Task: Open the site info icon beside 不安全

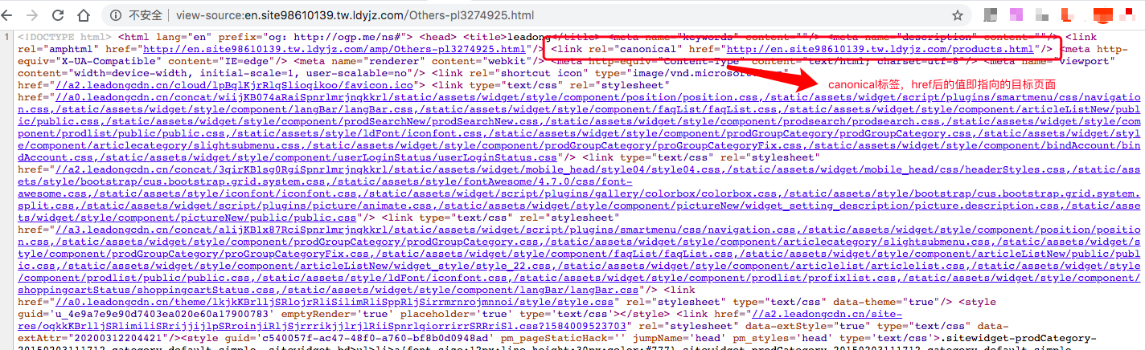Action: 116,15
